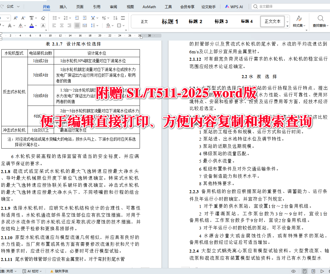330x274 pixels.
Task: Expand borders dropdown arrow
Action: click(123, 26)
